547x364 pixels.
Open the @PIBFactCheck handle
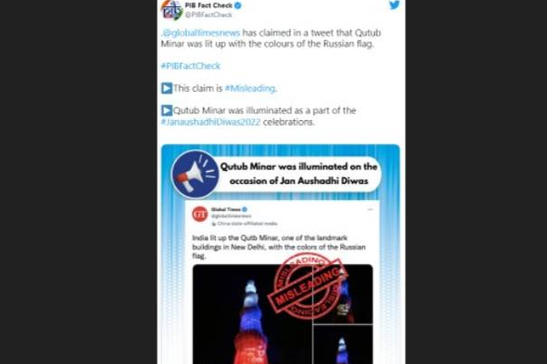coord(208,15)
